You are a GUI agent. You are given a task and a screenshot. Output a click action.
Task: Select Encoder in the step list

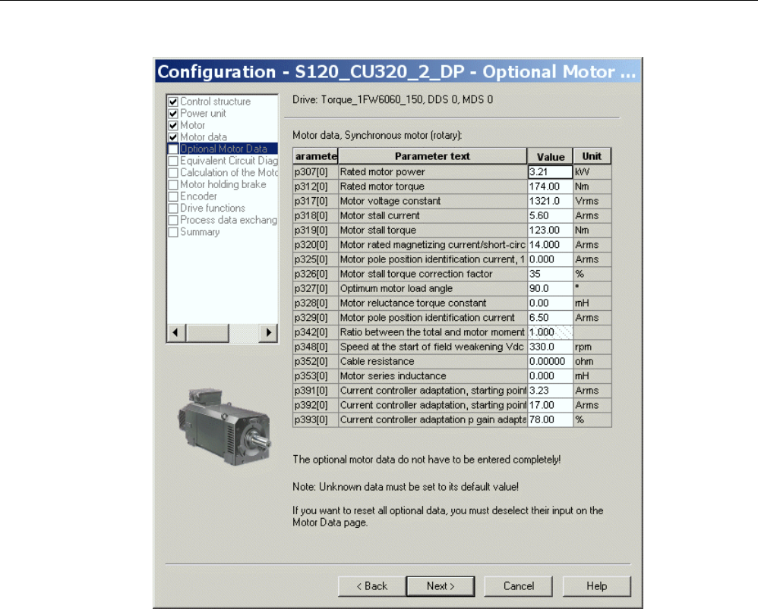click(198, 196)
